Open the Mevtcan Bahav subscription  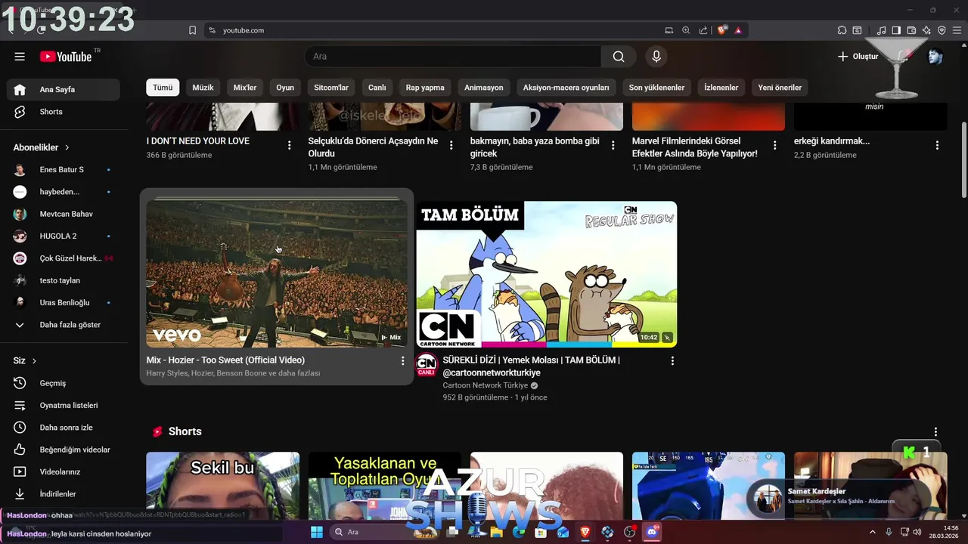(x=64, y=214)
